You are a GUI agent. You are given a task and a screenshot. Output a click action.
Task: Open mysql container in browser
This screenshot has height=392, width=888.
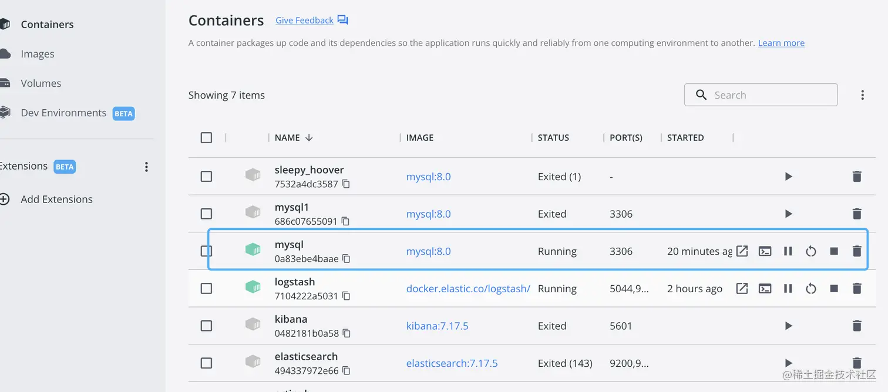pyautogui.click(x=742, y=251)
